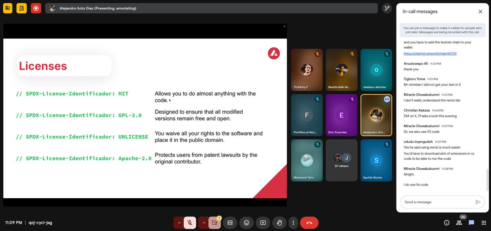Image resolution: width=491 pixels, height=231 pixels.
Task: Click Bashirullah's muted mic icon
Action: tap(352, 54)
